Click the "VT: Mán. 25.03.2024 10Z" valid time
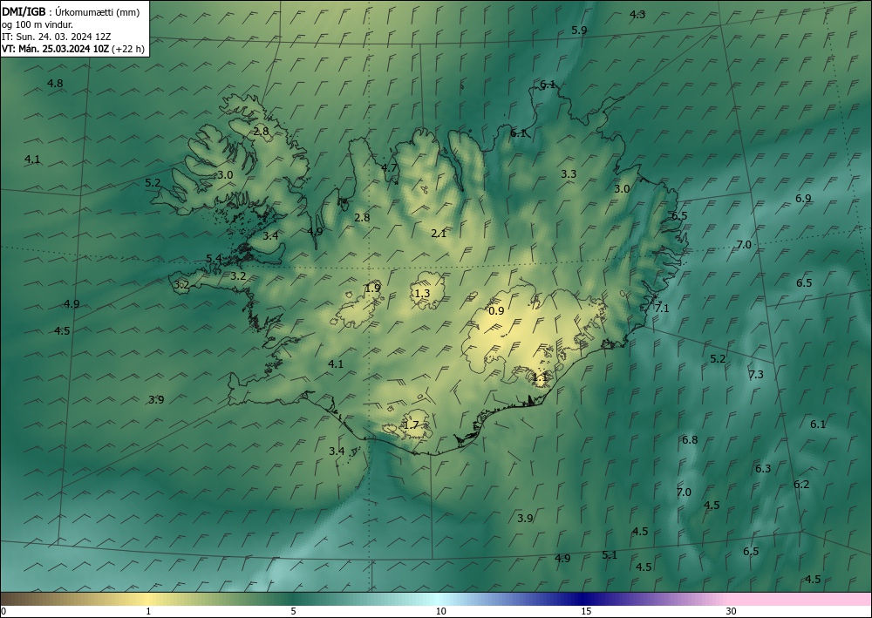 tap(56, 49)
